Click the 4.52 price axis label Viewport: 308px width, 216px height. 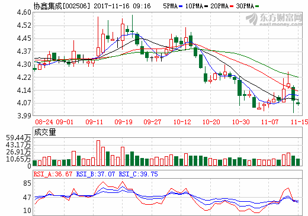24,25
